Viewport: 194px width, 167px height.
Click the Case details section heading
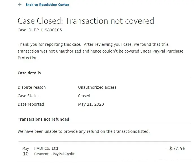(x=29, y=73)
